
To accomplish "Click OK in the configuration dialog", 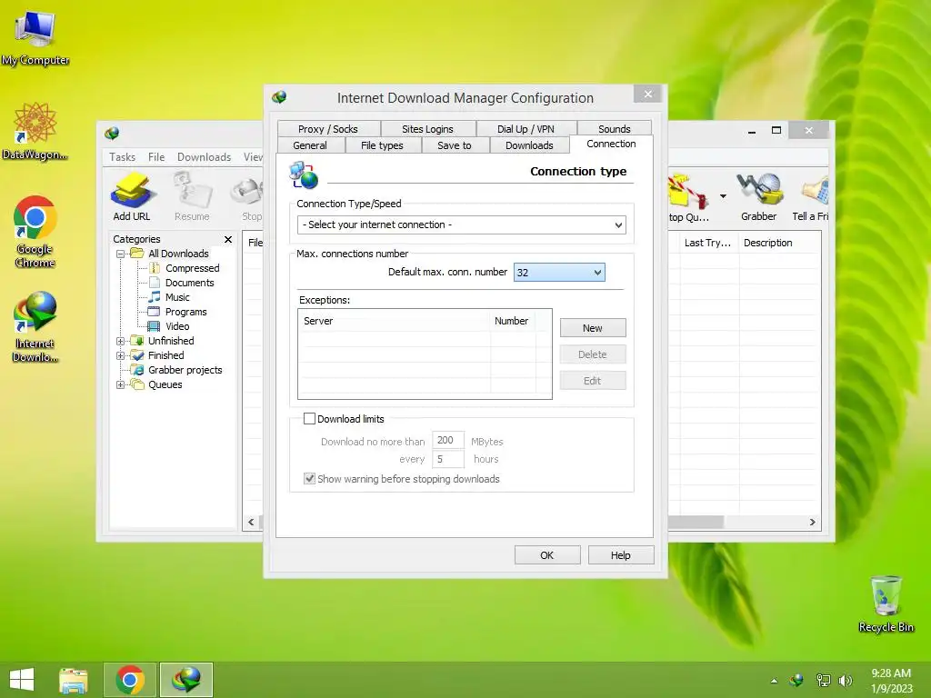I will pos(546,555).
